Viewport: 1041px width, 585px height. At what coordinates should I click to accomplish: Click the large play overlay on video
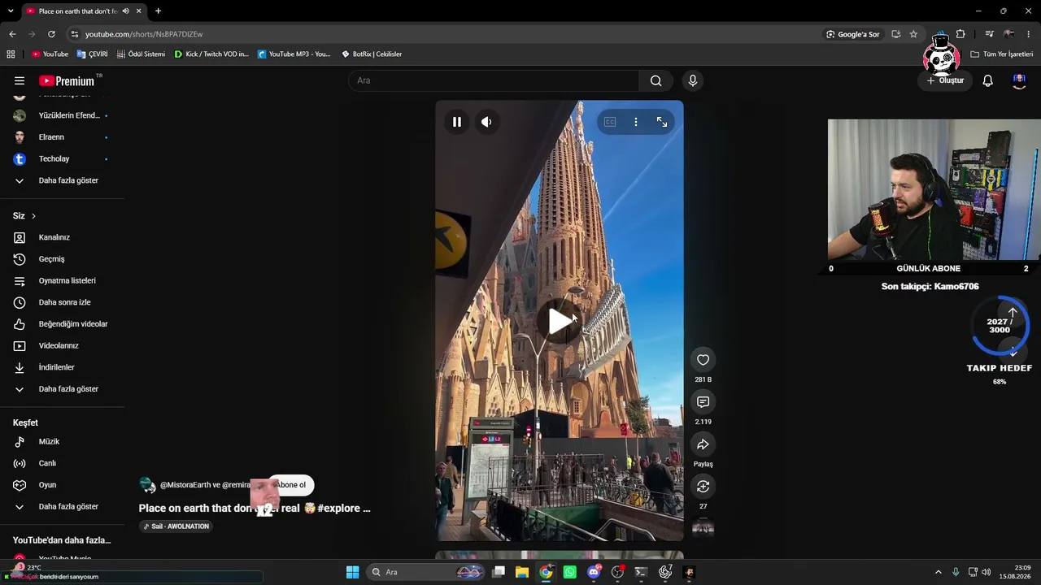pos(560,322)
